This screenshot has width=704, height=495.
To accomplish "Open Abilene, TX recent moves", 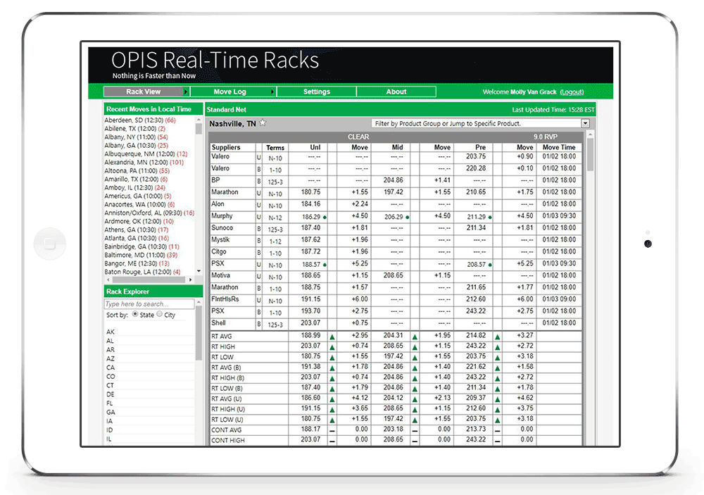I will tap(134, 129).
